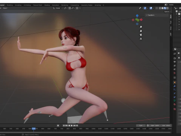
Task: Open the outliner display mode dropdown
Action: [176, 8]
